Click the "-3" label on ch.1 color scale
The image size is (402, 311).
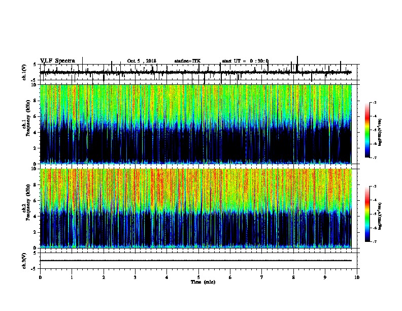coord(375,102)
